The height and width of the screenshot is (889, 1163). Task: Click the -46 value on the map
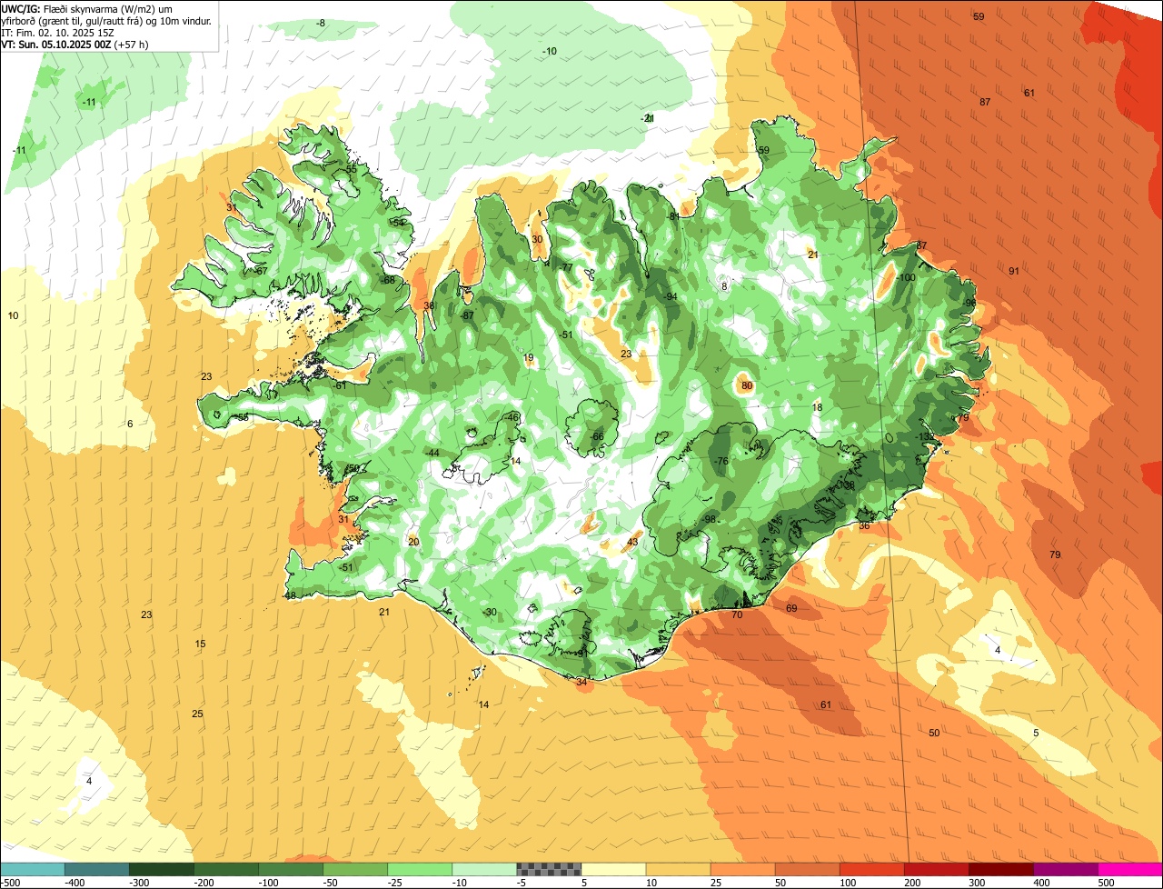point(512,417)
